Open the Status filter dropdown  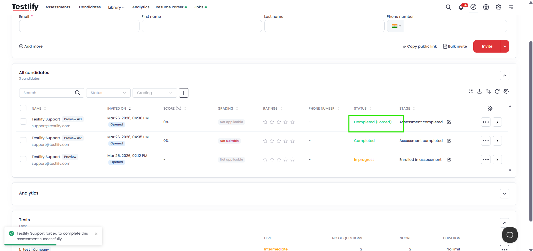pyautogui.click(x=108, y=93)
